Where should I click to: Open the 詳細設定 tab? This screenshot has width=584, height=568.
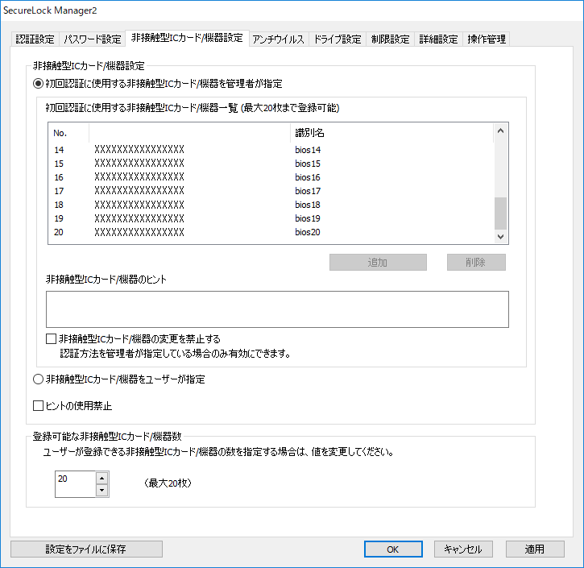click(x=438, y=39)
